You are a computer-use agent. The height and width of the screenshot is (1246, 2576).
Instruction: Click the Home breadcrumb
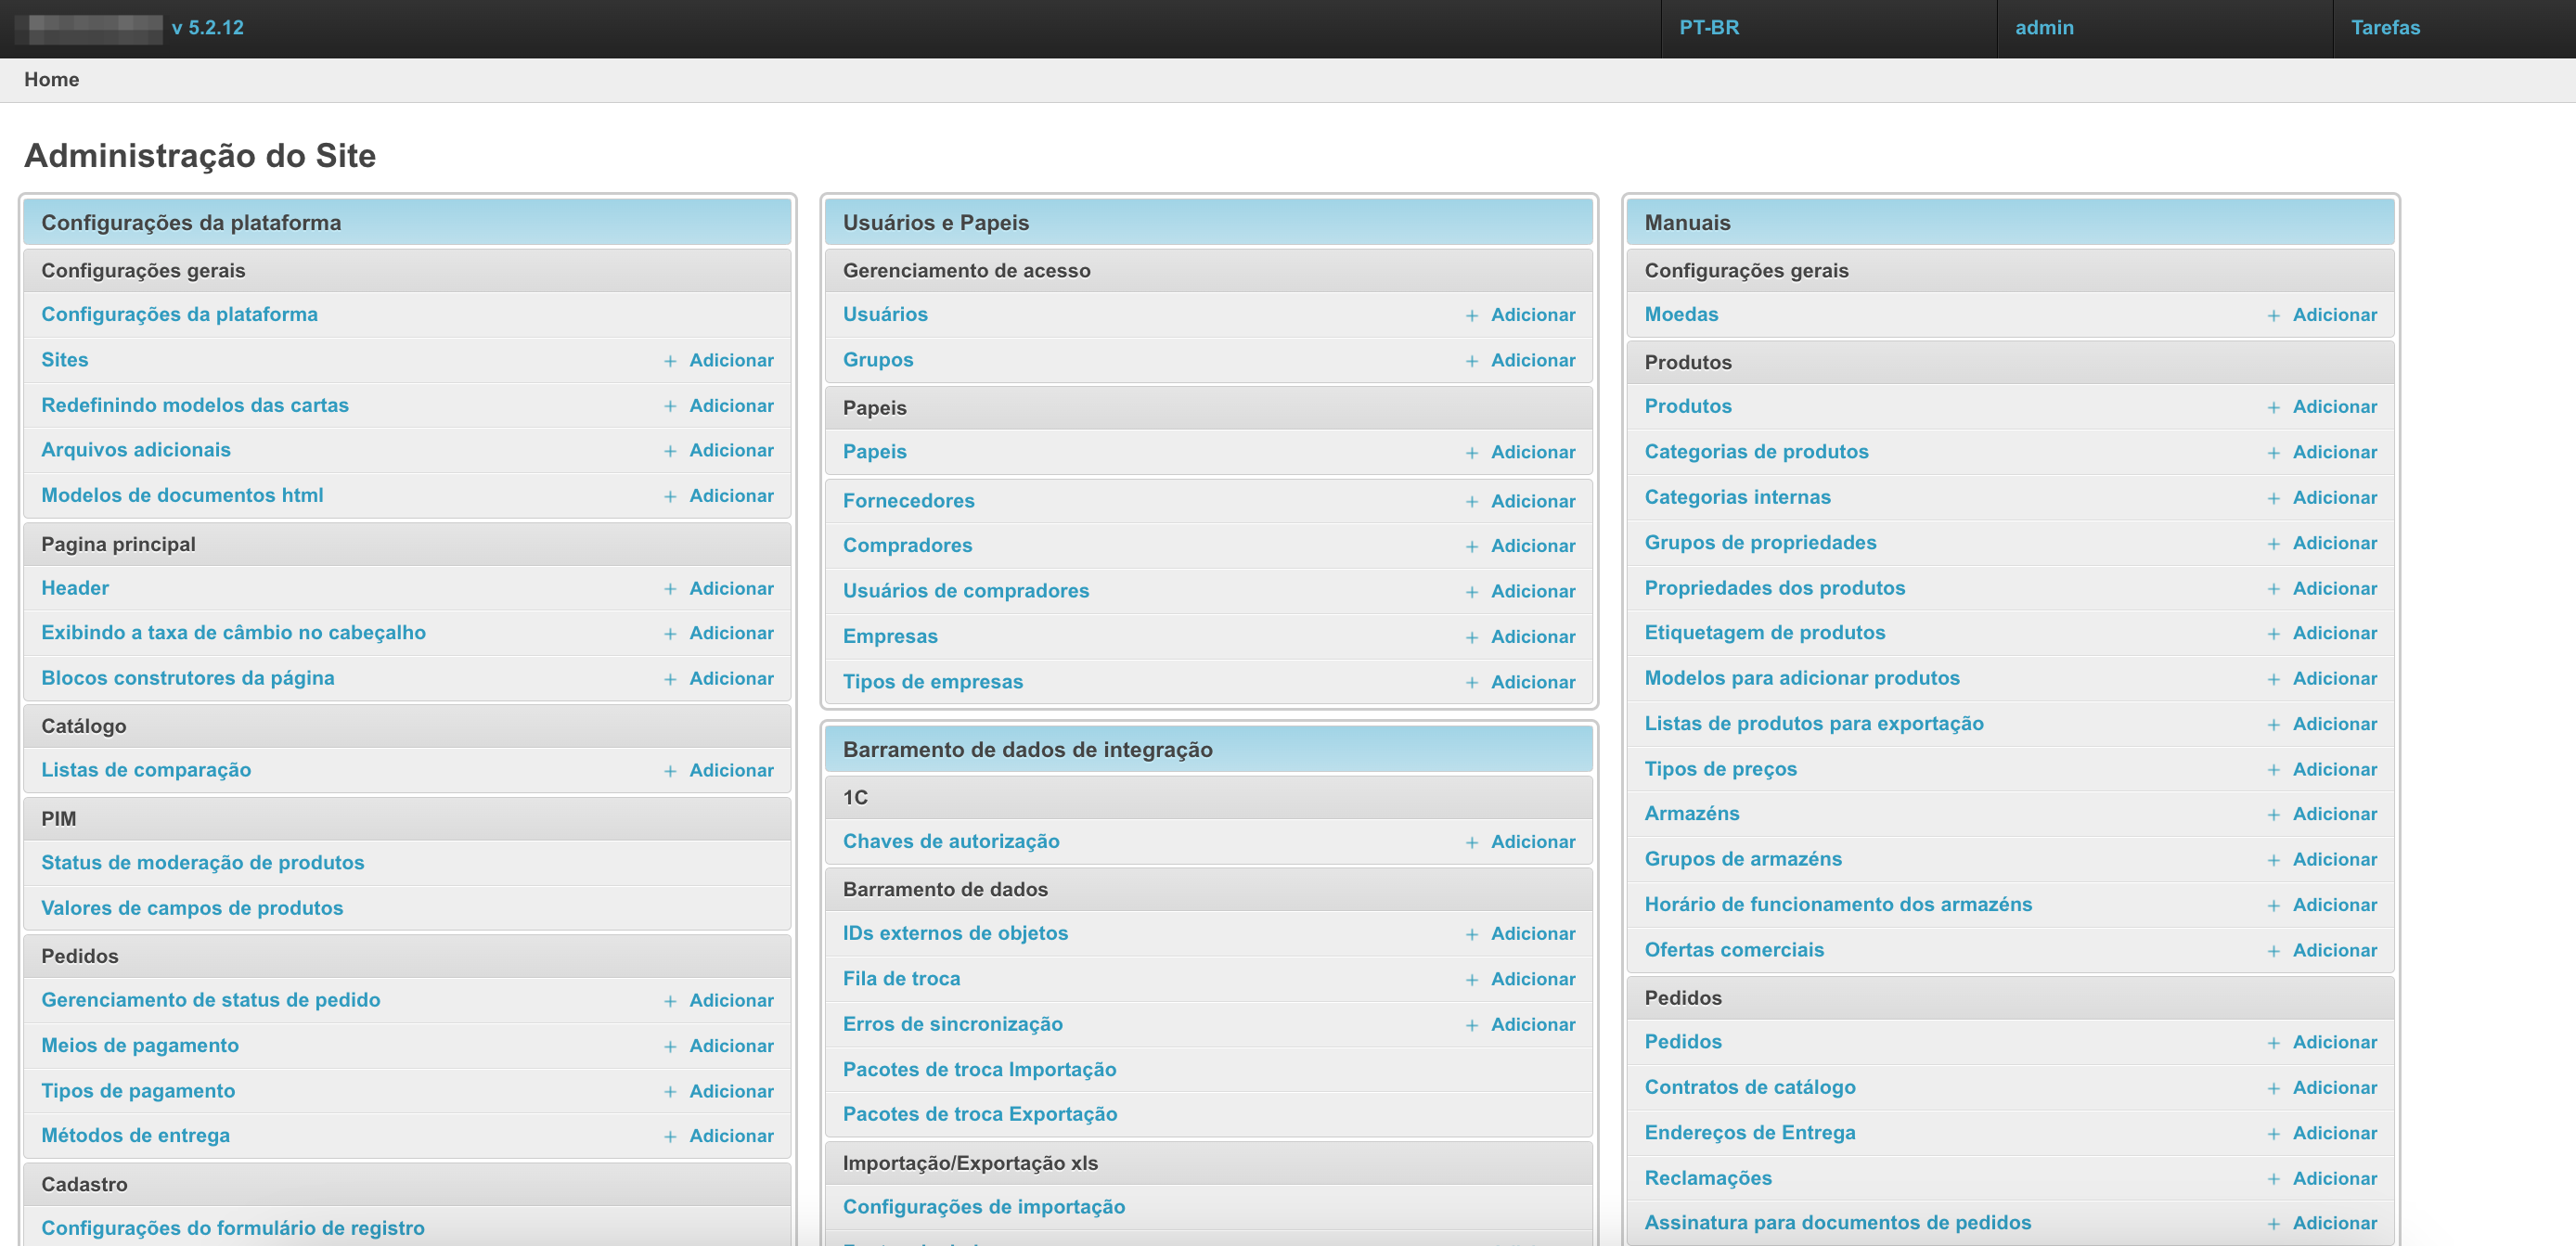(51, 79)
